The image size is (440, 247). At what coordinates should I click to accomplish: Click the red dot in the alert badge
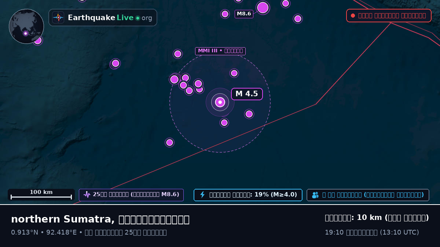[x=353, y=16]
